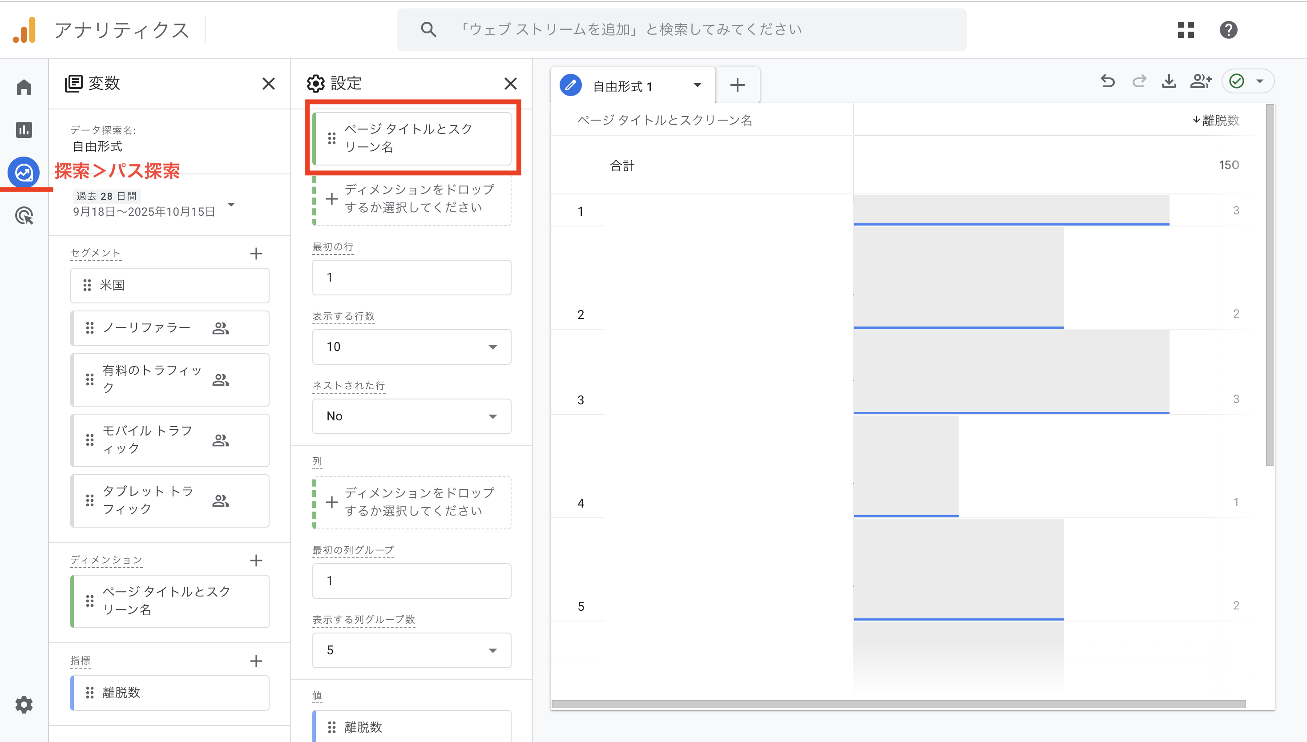Click the share exploration people icon
1307x742 pixels.
[x=1201, y=81]
